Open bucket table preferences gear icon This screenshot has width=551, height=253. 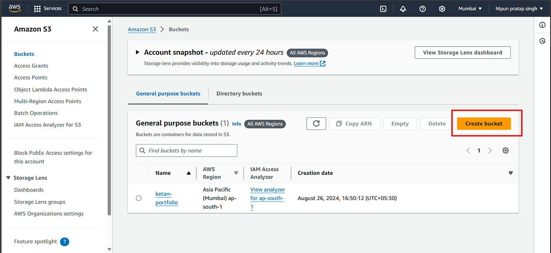pos(506,150)
